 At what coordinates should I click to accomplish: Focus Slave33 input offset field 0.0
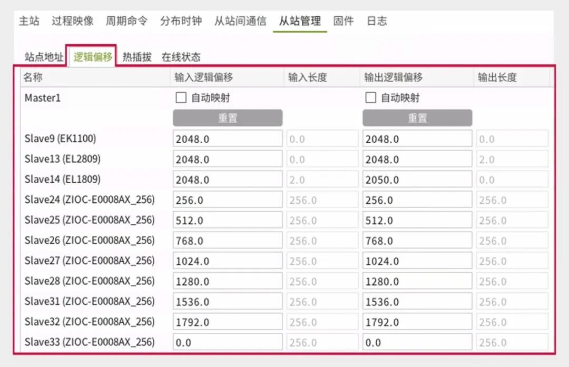click(x=228, y=342)
